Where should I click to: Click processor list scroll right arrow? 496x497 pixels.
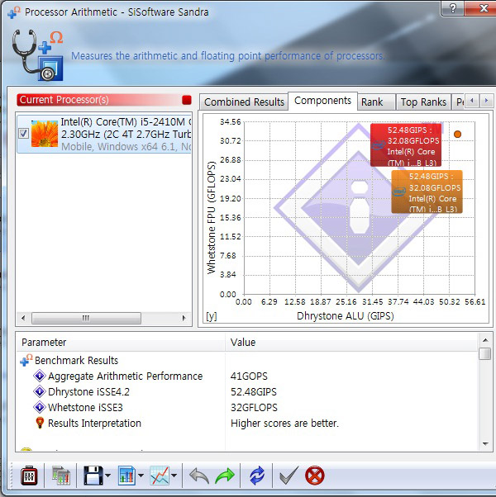pos(184,318)
